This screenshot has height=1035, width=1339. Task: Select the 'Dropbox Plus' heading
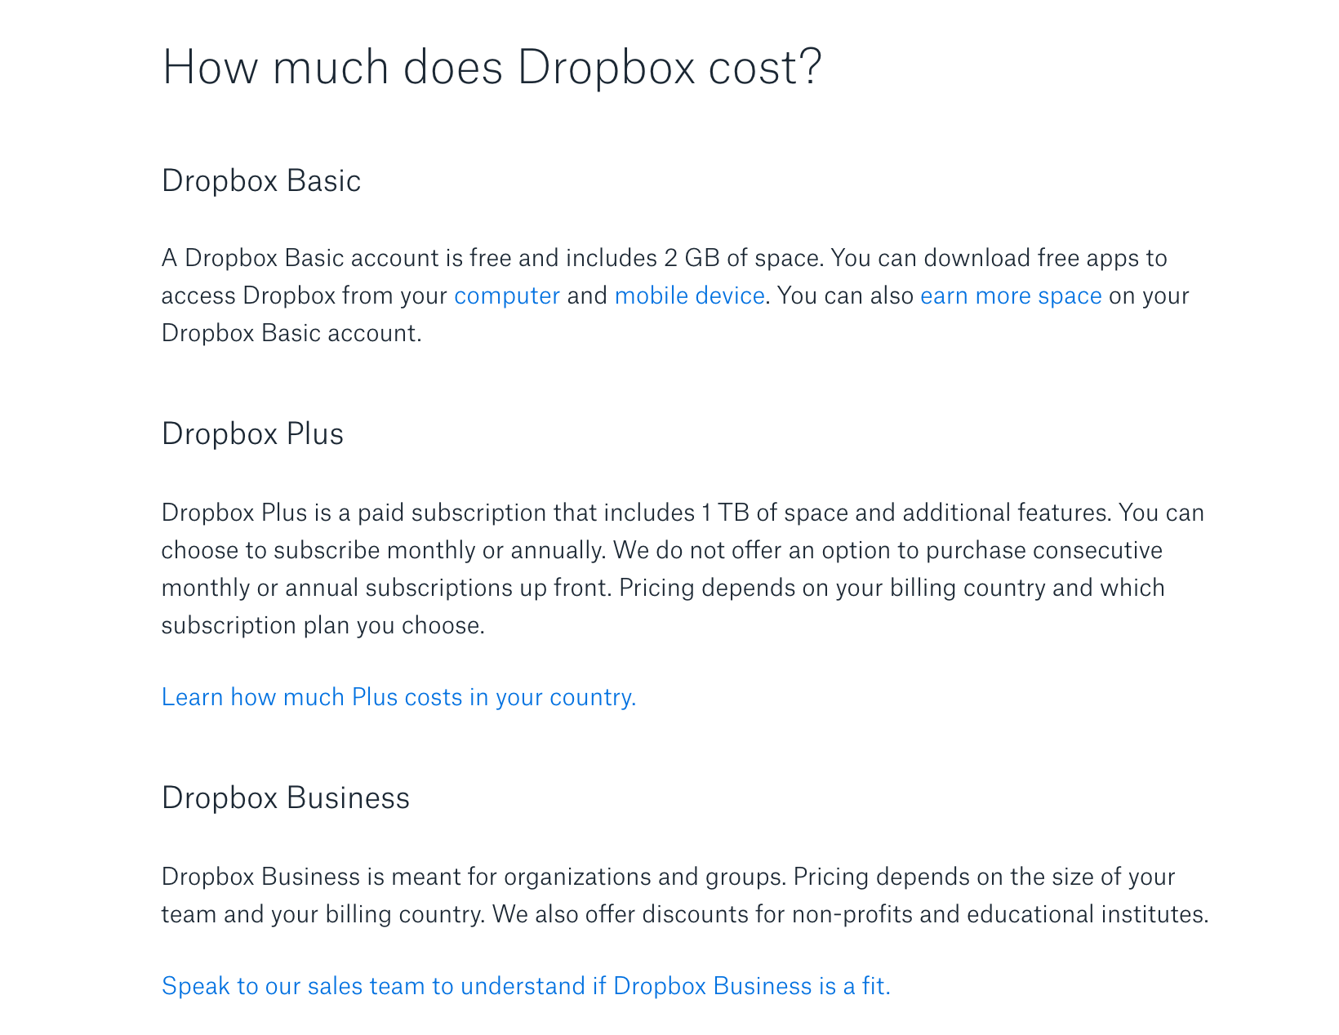pyautogui.click(x=252, y=433)
